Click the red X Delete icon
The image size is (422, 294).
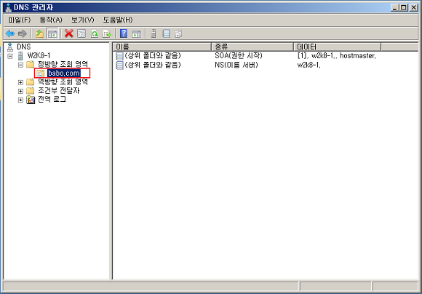(69, 33)
